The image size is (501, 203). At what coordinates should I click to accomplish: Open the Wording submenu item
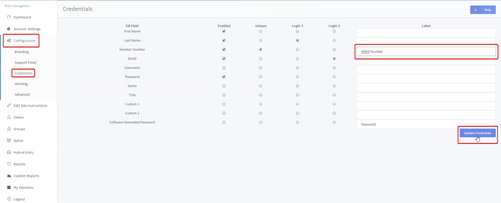pyautogui.click(x=21, y=84)
